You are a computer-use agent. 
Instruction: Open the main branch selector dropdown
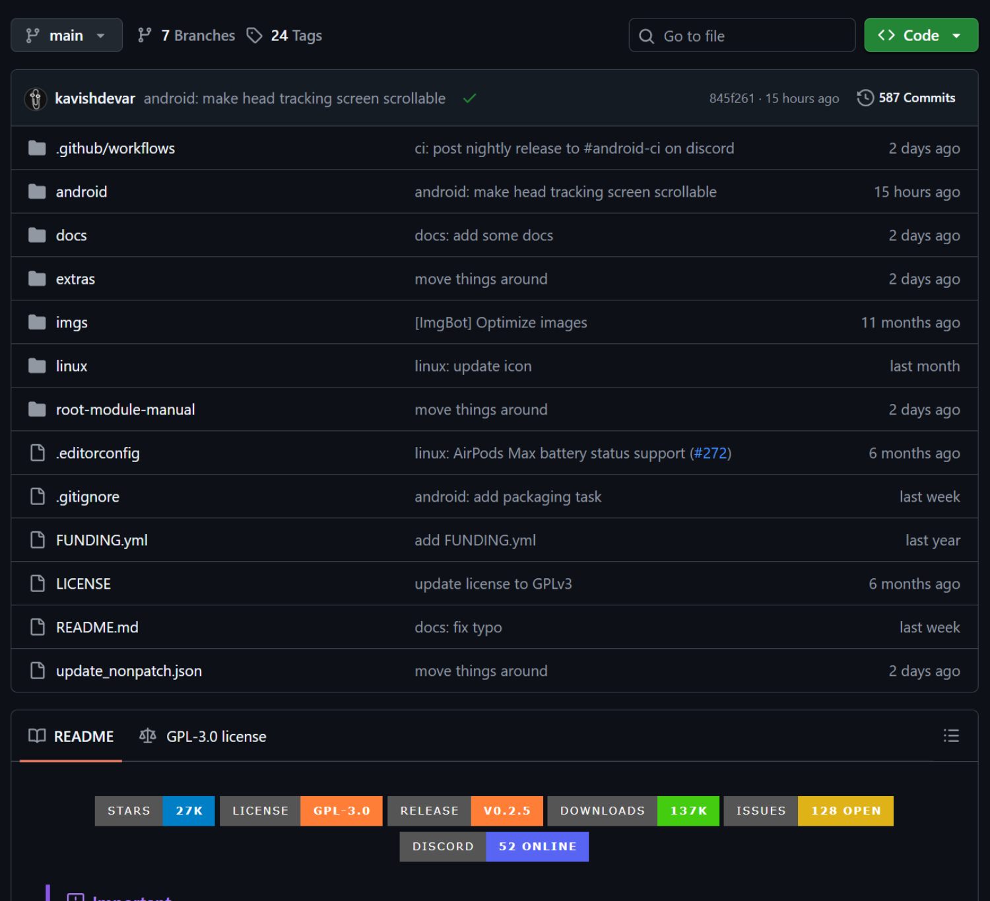pos(66,35)
